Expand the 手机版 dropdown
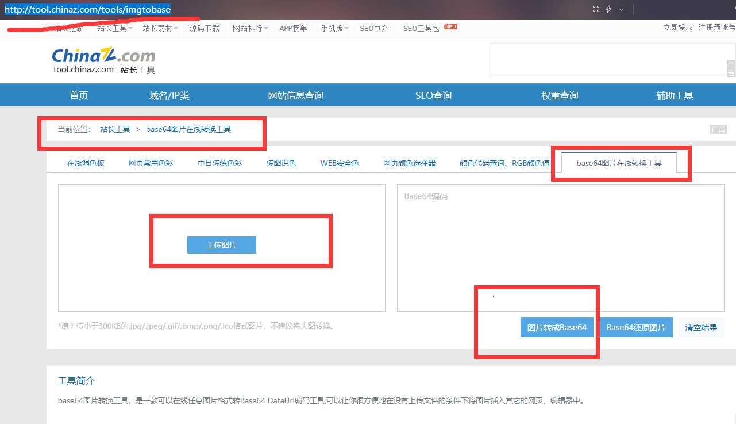The height and width of the screenshot is (424, 736). (x=335, y=28)
